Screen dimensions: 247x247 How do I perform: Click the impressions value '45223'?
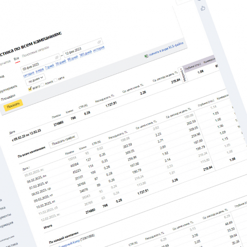click(77, 171)
